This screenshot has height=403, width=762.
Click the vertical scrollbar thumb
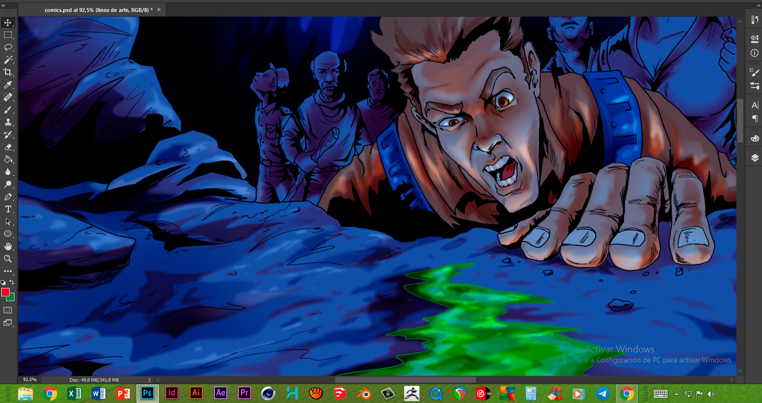pos(740,121)
